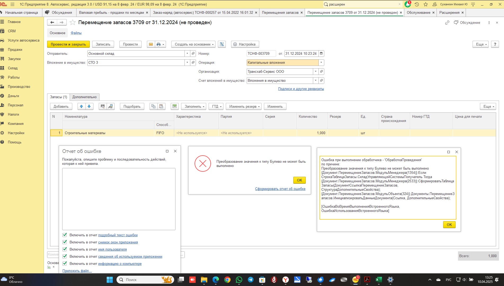
Task: Open date calendar picker icon
Action: (321, 53)
